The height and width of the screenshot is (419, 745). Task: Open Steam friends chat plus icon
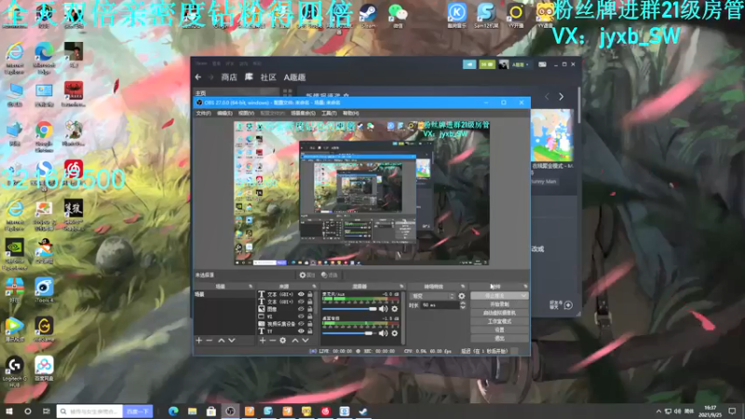pos(568,305)
